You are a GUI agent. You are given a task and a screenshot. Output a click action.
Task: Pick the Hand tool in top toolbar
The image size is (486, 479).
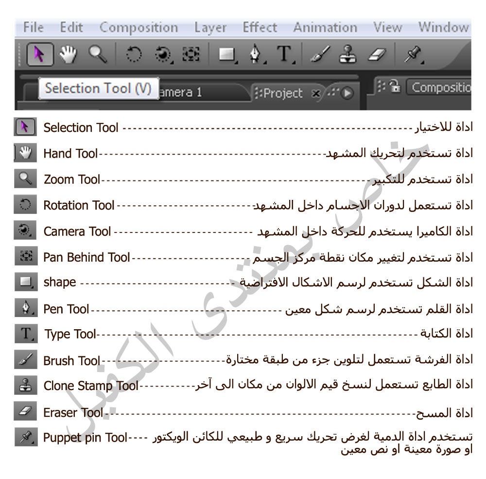69,54
